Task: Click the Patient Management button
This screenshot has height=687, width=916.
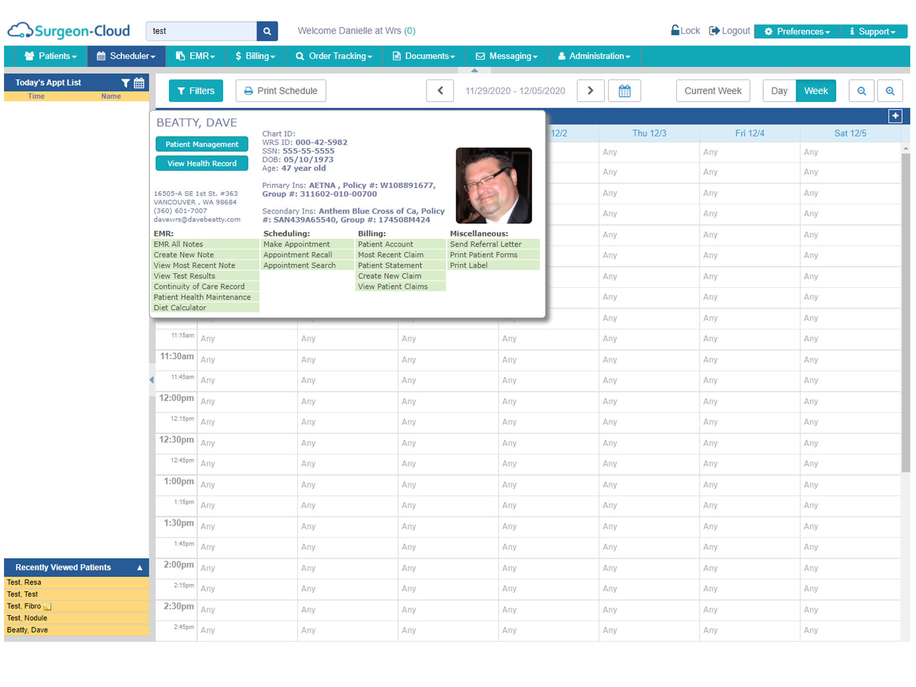Action: [x=202, y=144]
